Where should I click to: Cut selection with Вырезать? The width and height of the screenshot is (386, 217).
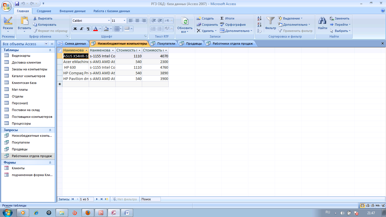[x=43, y=18]
